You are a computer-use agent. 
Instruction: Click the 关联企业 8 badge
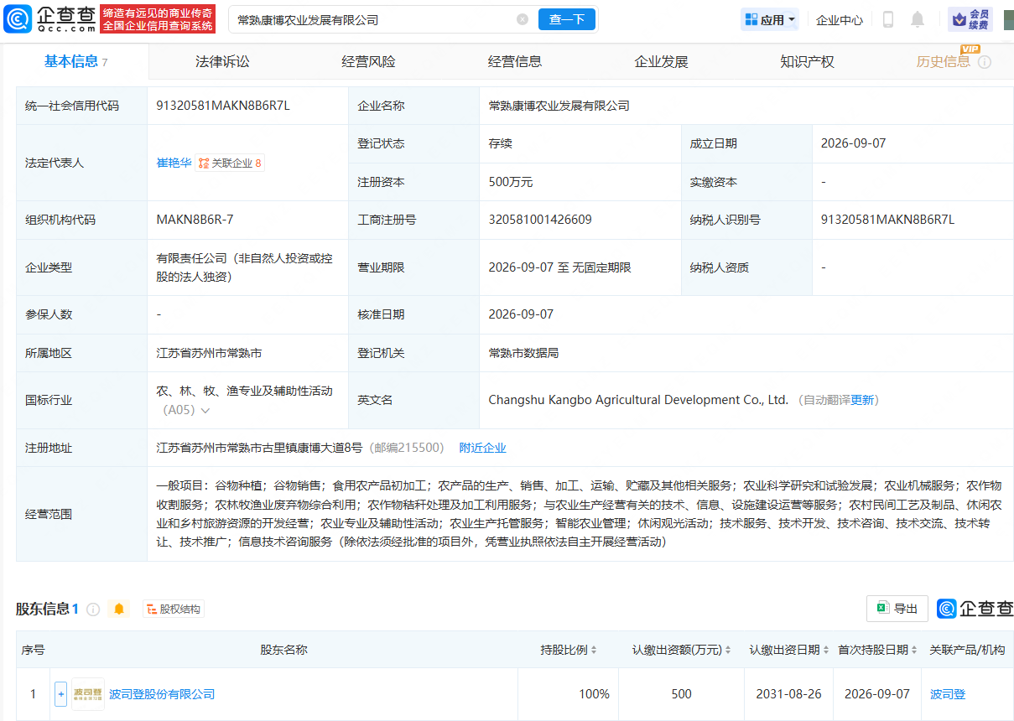(x=230, y=163)
